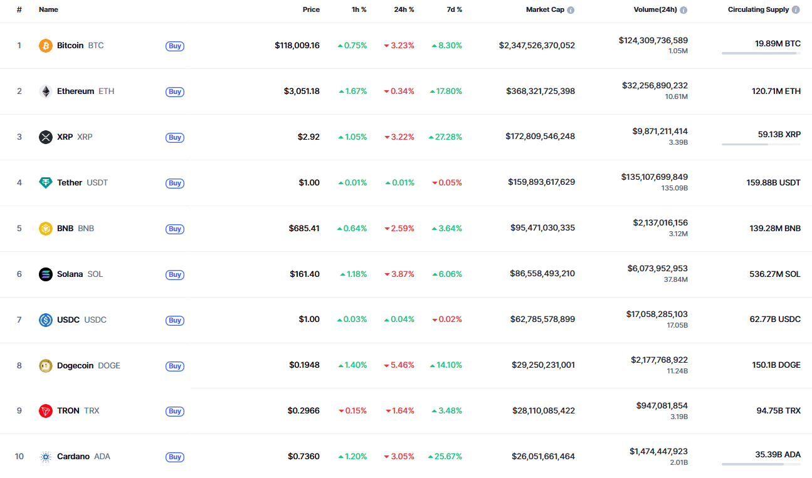
Task: Open the Tether USDT name link
Action: click(82, 183)
